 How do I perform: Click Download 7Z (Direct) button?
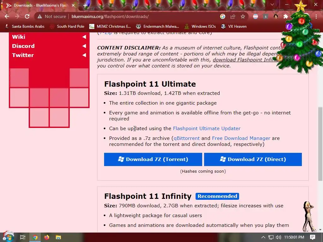pyautogui.click(x=253, y=159)
